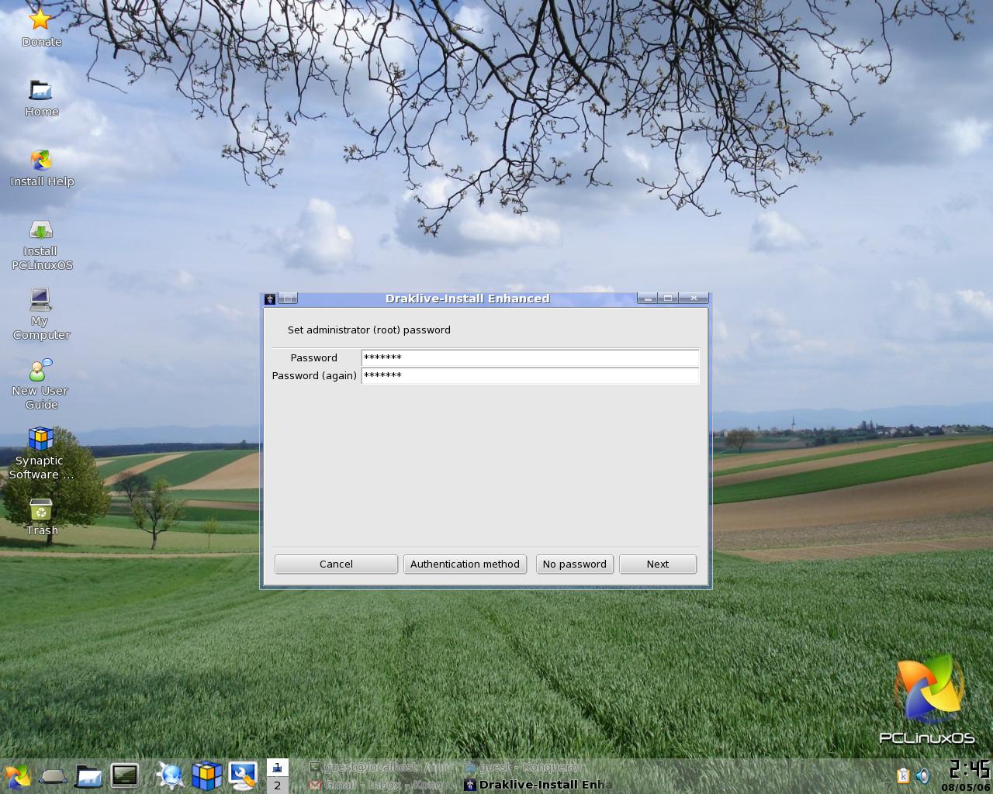Click the 2:45 clock in the panel
The image size is (993, 794).
tap(970, 770)
